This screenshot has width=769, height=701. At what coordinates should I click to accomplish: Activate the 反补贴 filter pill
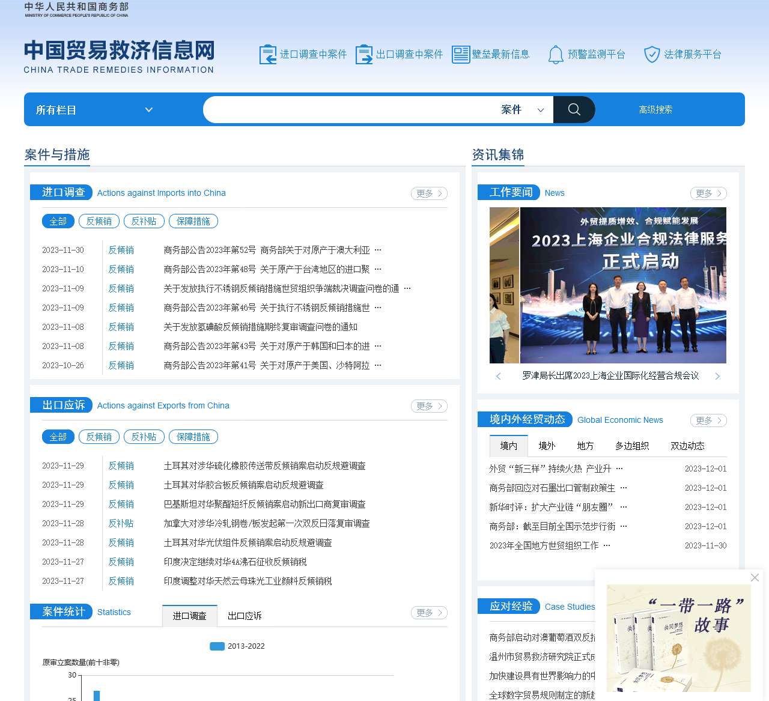144,221
